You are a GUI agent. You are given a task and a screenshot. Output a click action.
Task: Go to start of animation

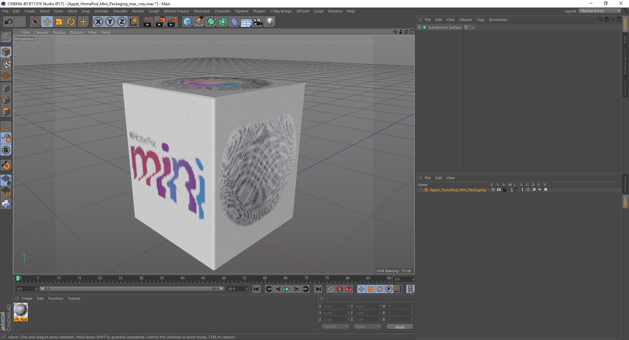pyautogui.click(x=257, y=289)
